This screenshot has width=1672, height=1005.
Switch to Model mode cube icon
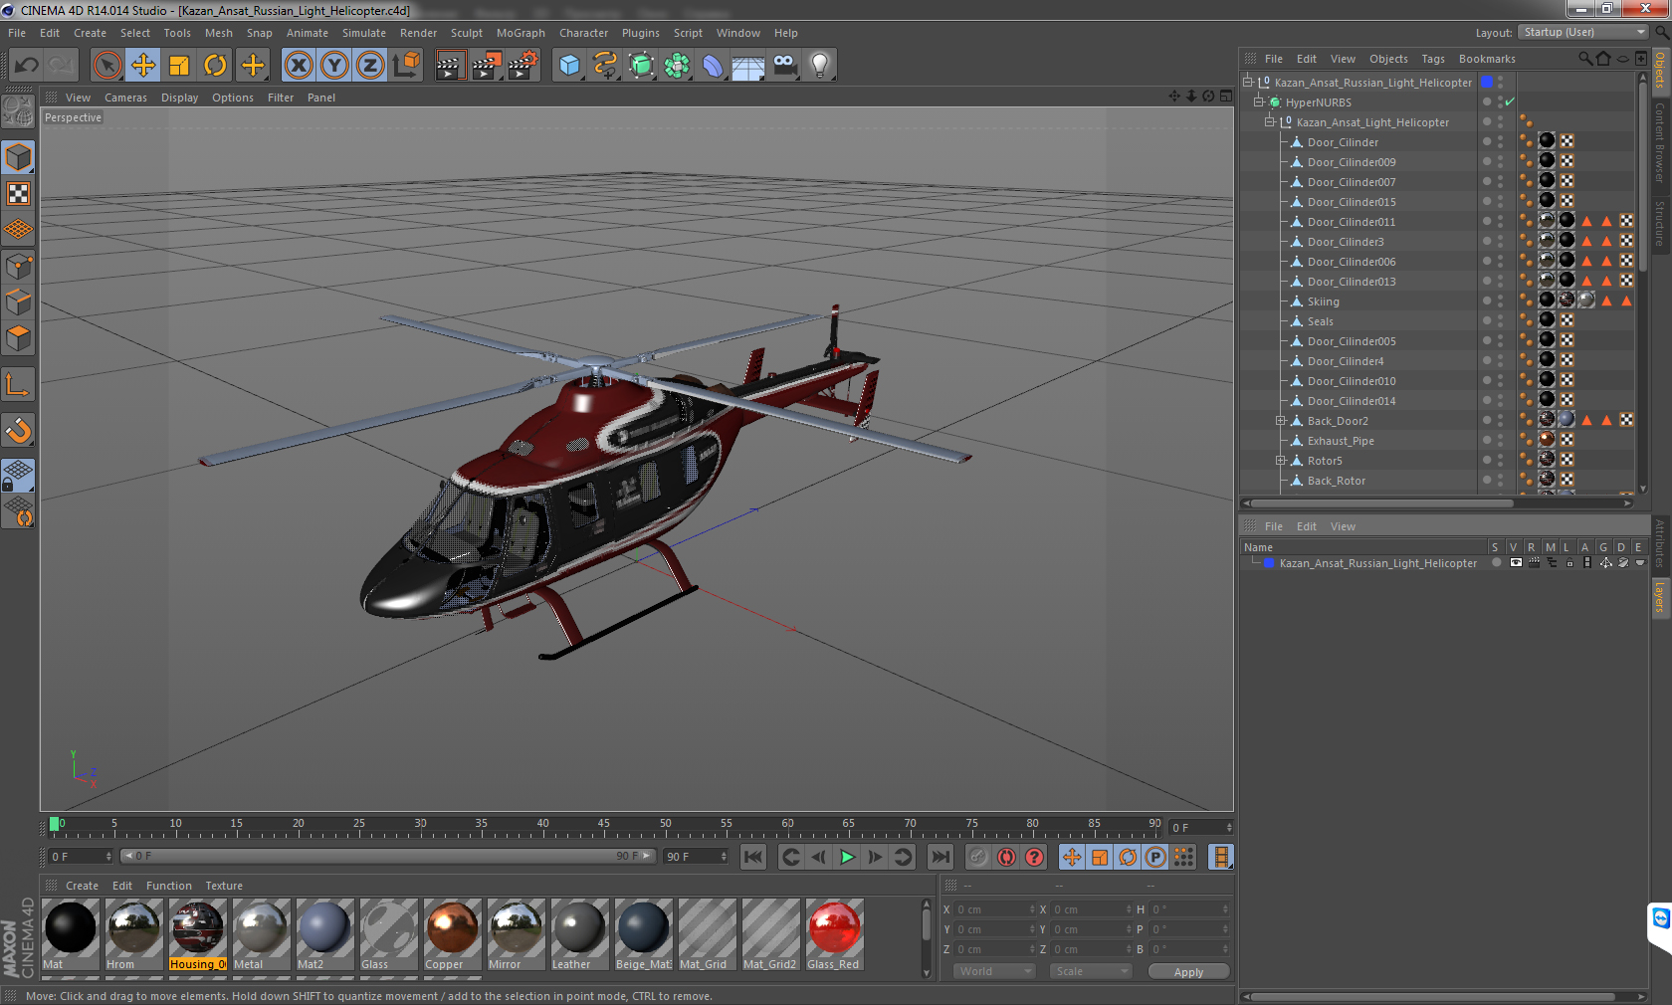pos(19,157)
